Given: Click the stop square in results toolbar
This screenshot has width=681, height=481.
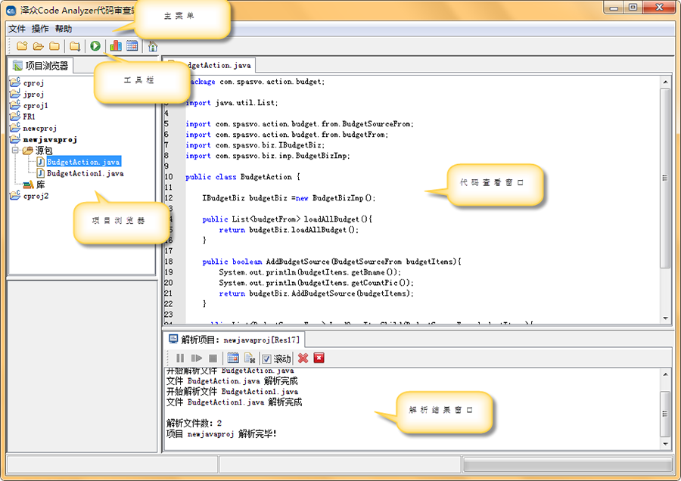Looking at the screenshot, I should [x=213, y=358].
